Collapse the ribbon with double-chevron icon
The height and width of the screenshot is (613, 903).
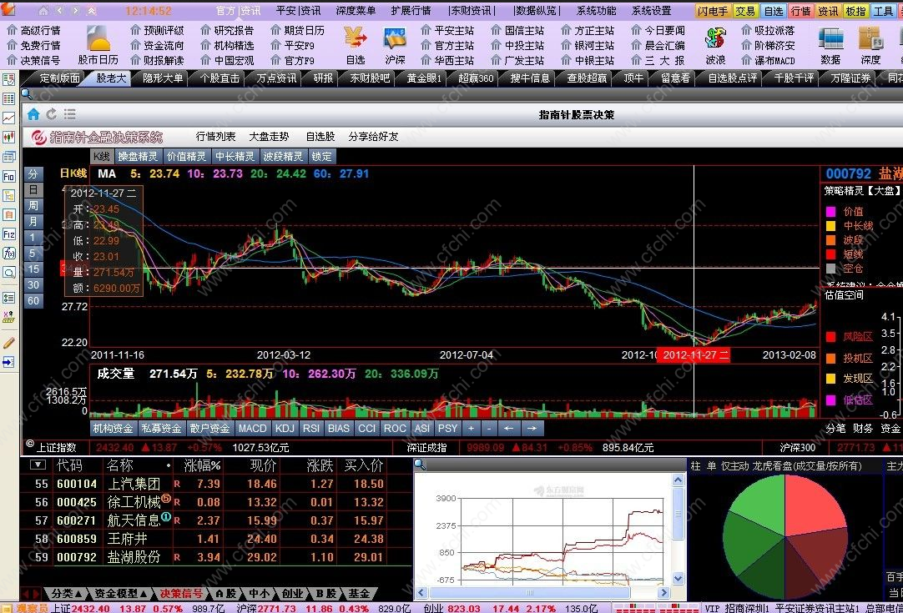point(92,10)
